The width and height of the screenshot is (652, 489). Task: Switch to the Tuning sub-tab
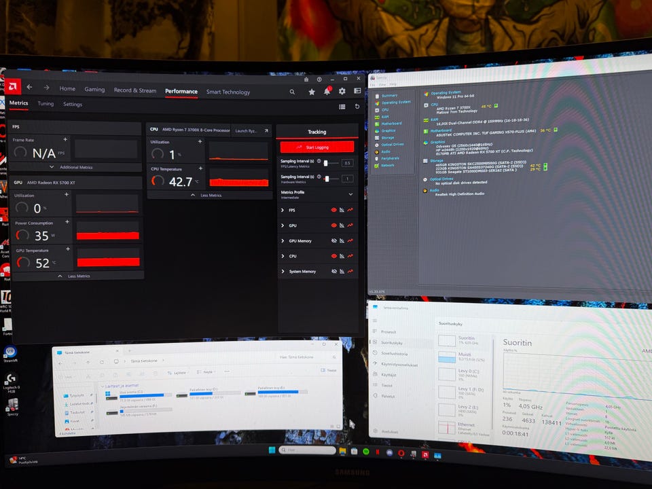tap(46, 103)
